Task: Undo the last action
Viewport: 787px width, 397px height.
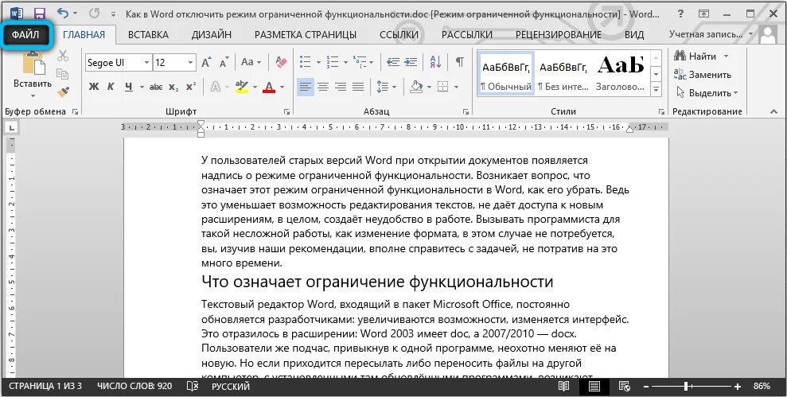Action: tap(63, 14)
